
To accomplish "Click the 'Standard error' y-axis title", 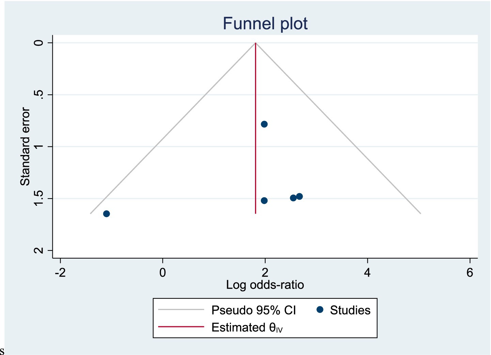I will [25, 146].
